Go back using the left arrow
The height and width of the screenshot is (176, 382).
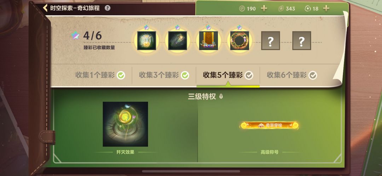click(45, 8)
